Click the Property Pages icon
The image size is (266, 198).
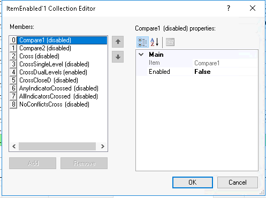click(170, 42)
